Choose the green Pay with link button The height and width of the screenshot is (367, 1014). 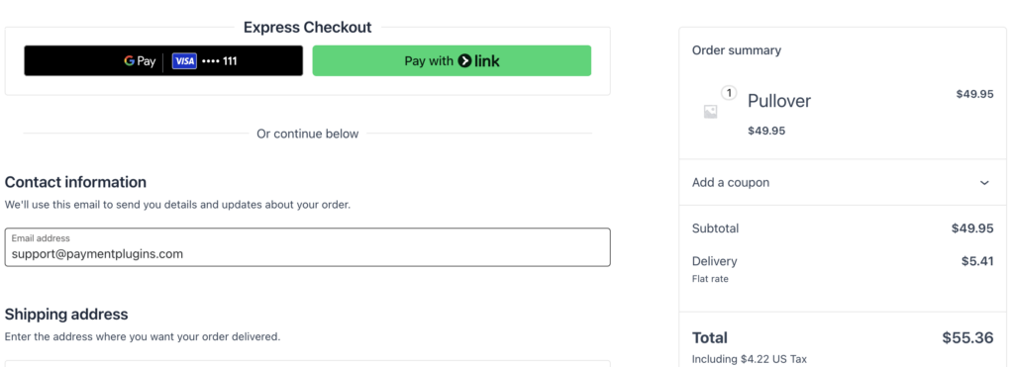coord(452,60)
